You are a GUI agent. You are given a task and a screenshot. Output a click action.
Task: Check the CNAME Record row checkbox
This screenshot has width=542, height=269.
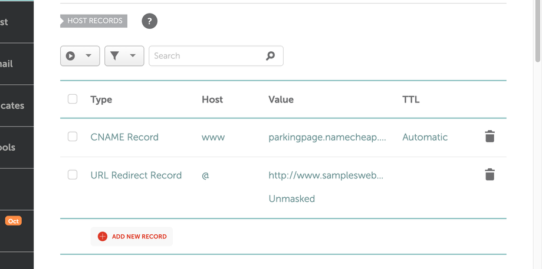pyautogui.click(x=72, y=137)
